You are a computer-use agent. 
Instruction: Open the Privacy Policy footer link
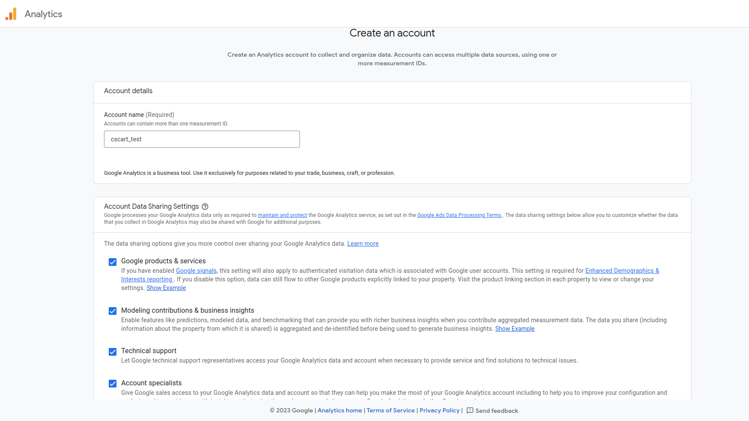(x=439, y=411)
